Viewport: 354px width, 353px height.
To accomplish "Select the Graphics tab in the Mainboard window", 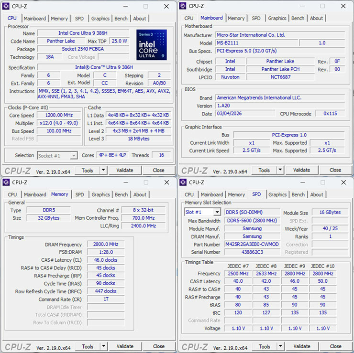I will coord(277,18).
